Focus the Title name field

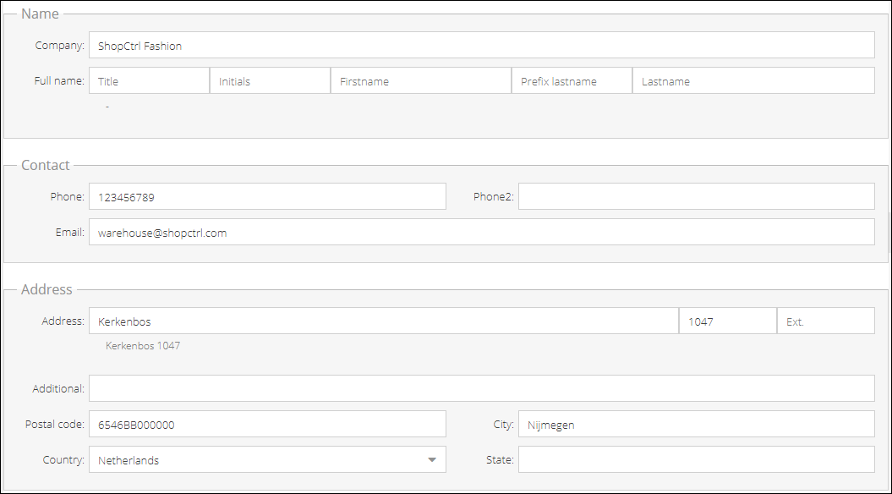coord(149,80)
